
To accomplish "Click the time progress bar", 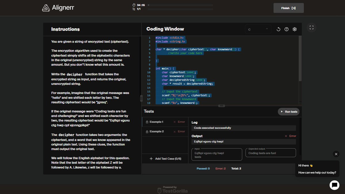I will tap(180, 5).
